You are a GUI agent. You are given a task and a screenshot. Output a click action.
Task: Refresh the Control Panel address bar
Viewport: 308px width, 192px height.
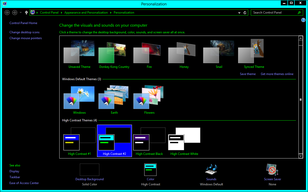click(x=245, y=13)
